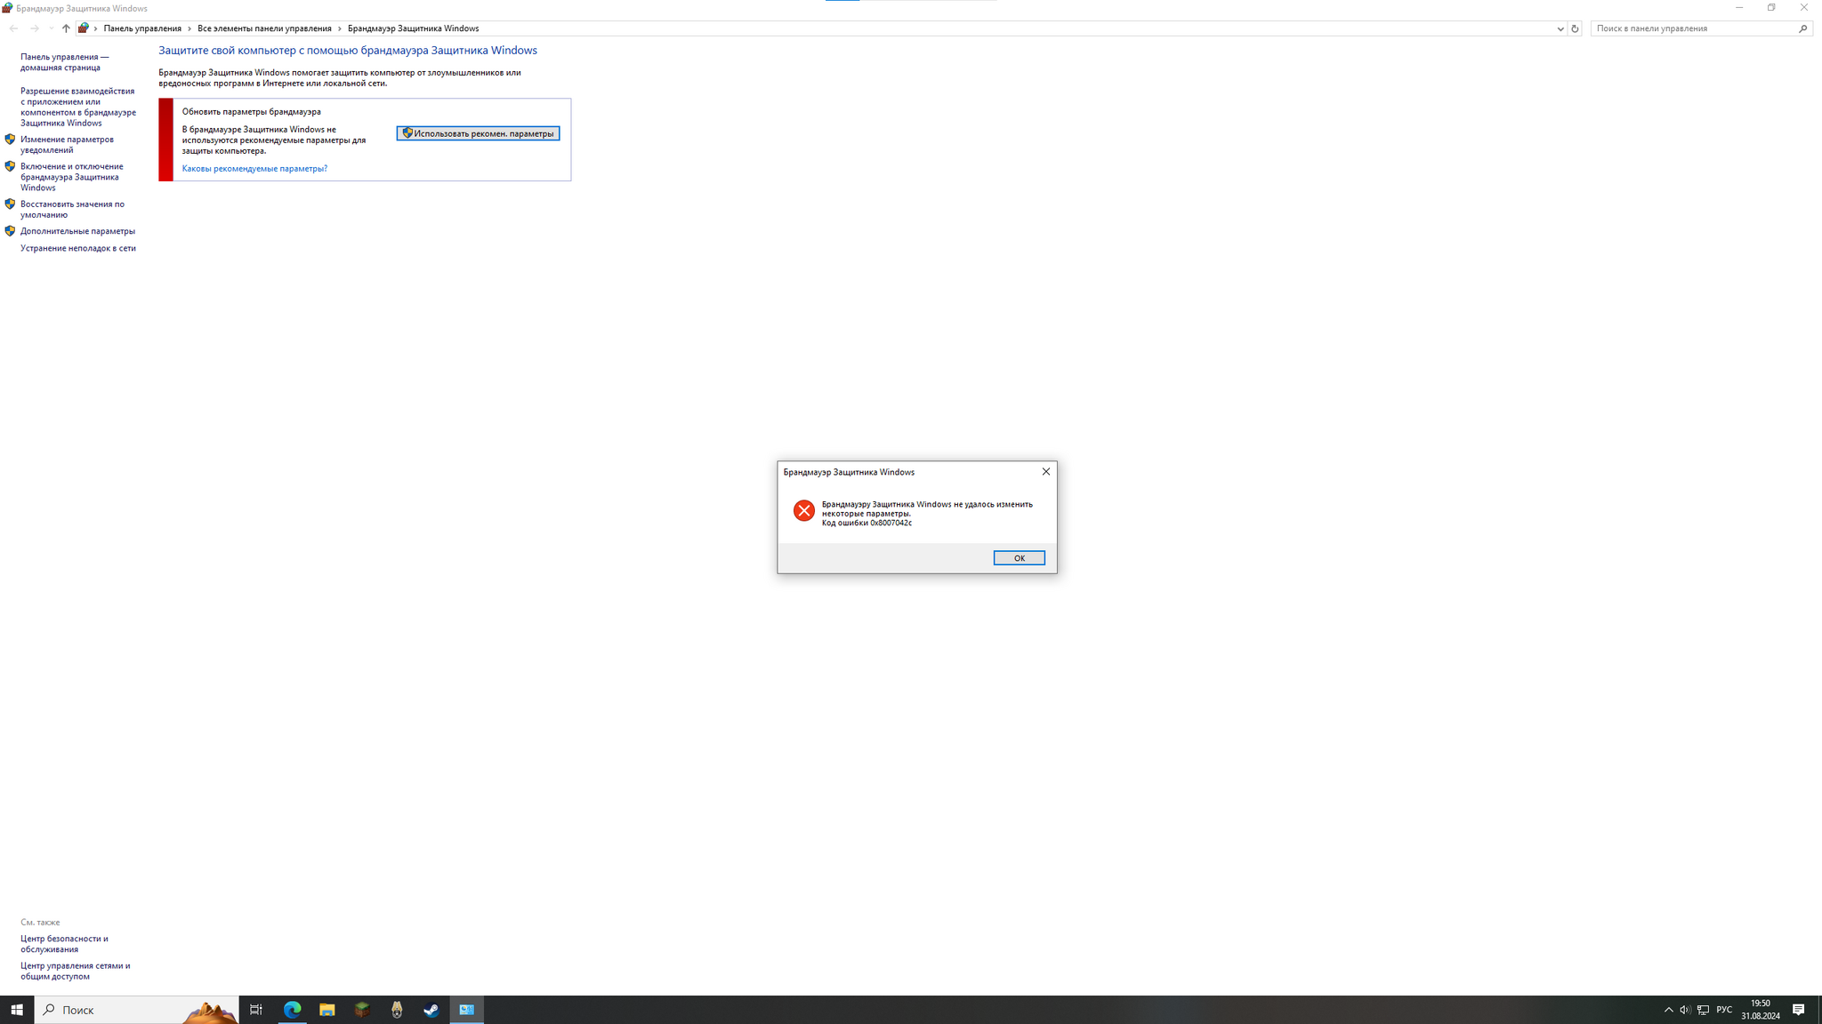This screenshot has width=1822, height=1024.
Task: Open Microsoft Edge from taskbar
Action: coord(293,1010)
